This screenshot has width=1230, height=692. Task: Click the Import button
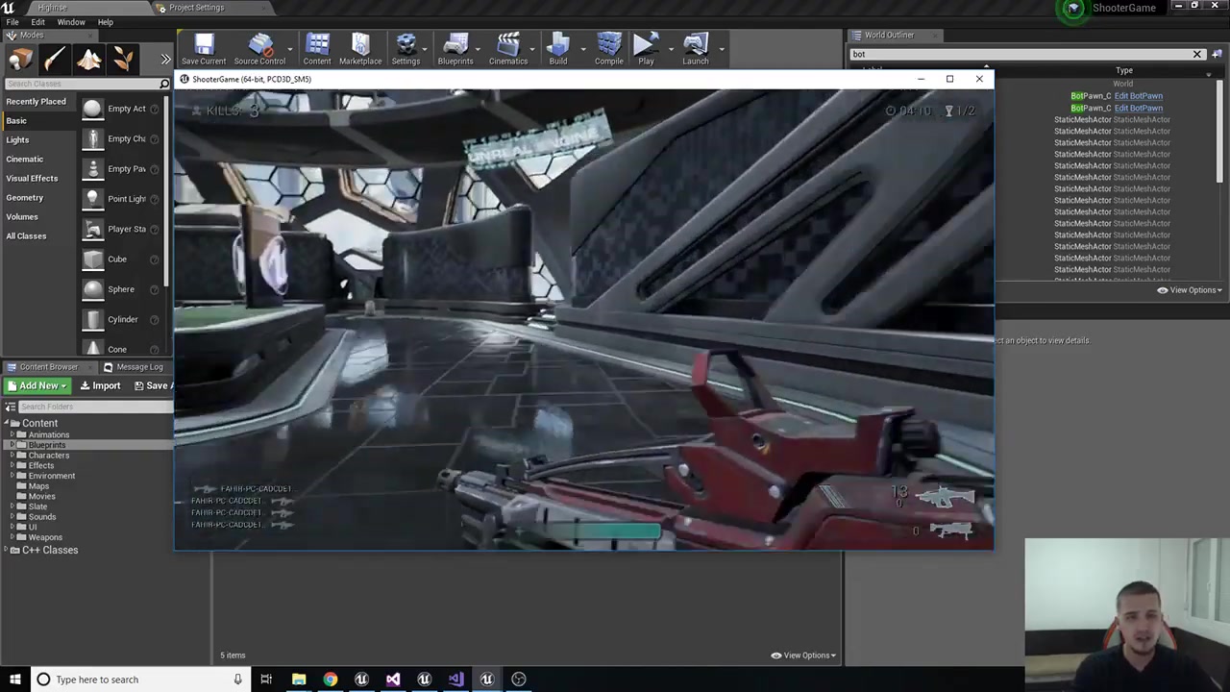pyautogui.click(x=100, y=386)
